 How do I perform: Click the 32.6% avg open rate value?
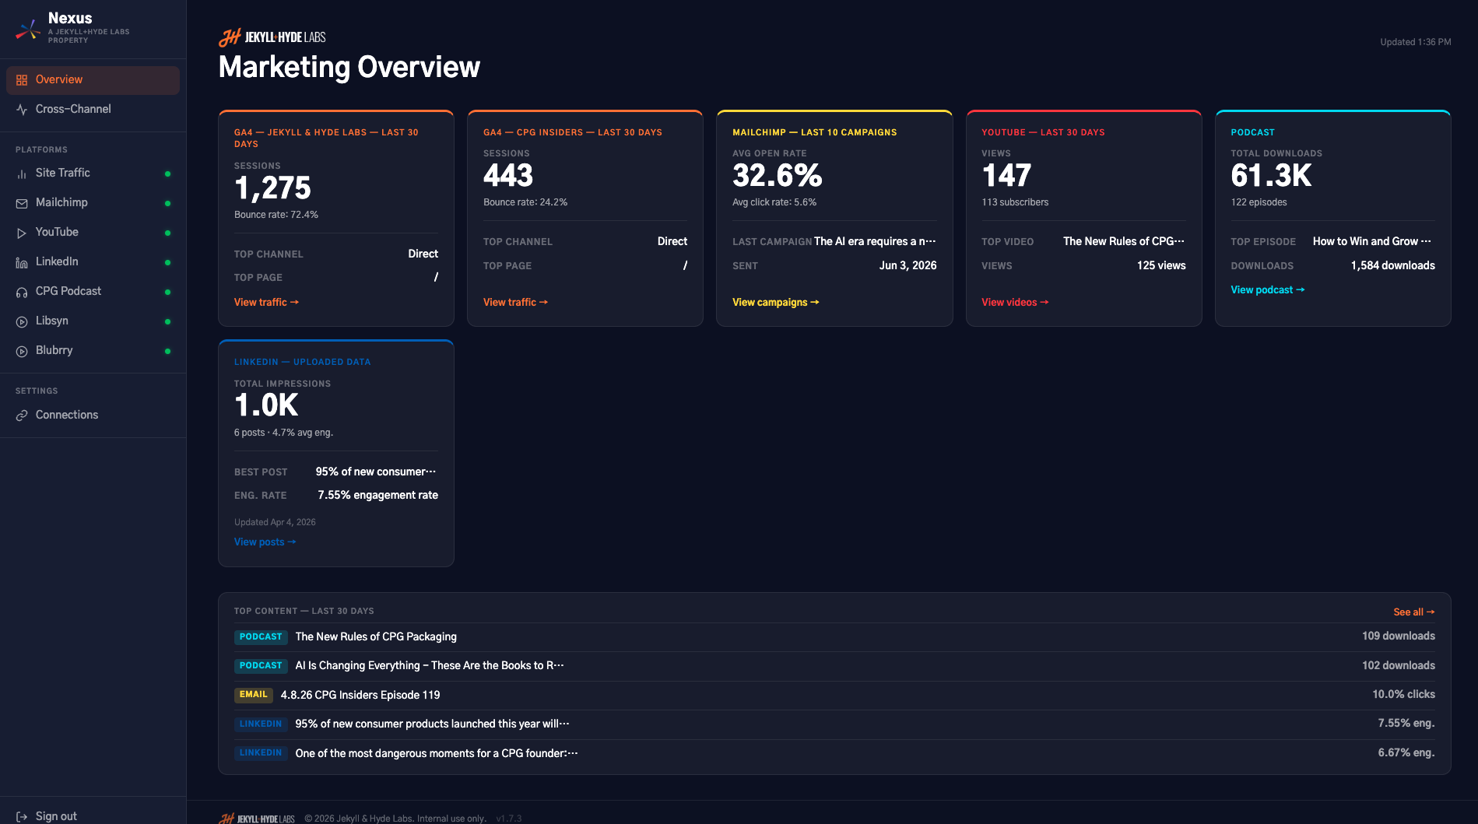(x=777, y=175)
